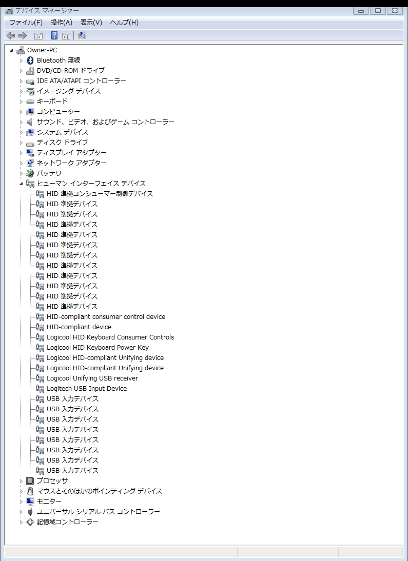
Task: Click the デバイス マネージャー title bar icon
Action: [9, 11]
